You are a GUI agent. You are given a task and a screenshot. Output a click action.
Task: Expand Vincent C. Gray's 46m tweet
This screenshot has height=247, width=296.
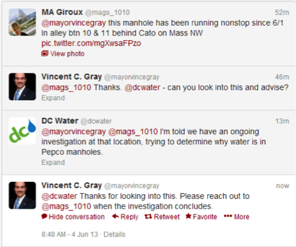coord(53,97)
